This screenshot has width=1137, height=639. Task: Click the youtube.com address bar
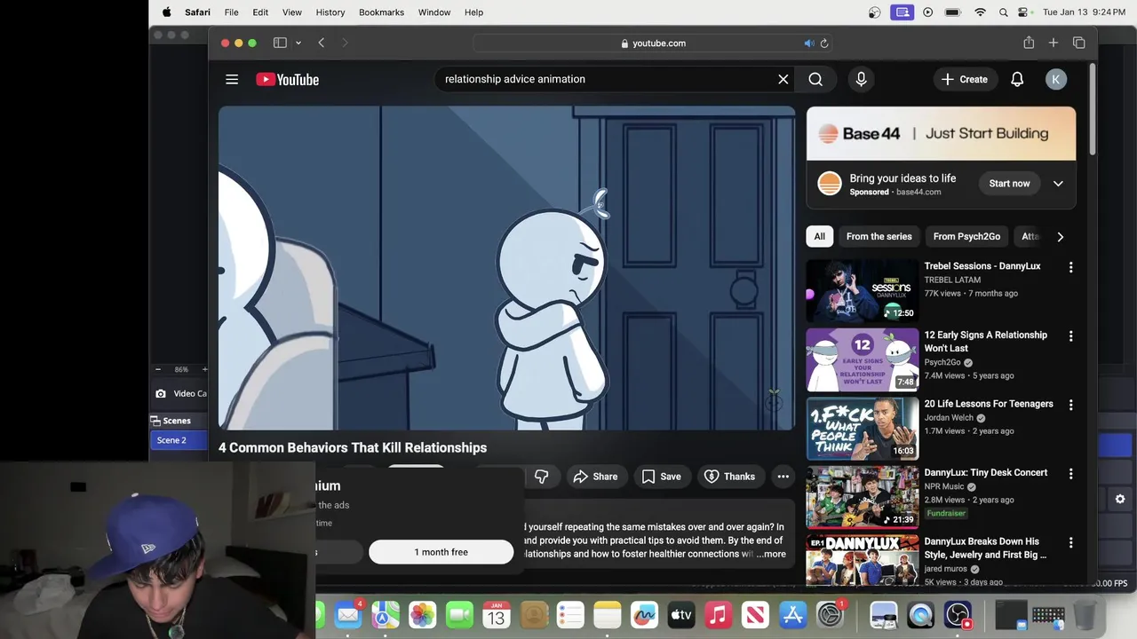click(653, 43)
